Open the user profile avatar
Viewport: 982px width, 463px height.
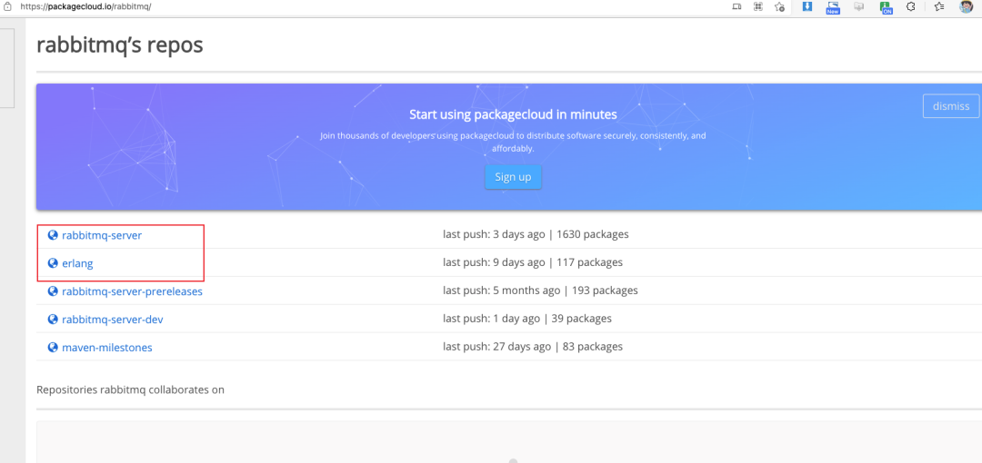(x=966, y=6)
